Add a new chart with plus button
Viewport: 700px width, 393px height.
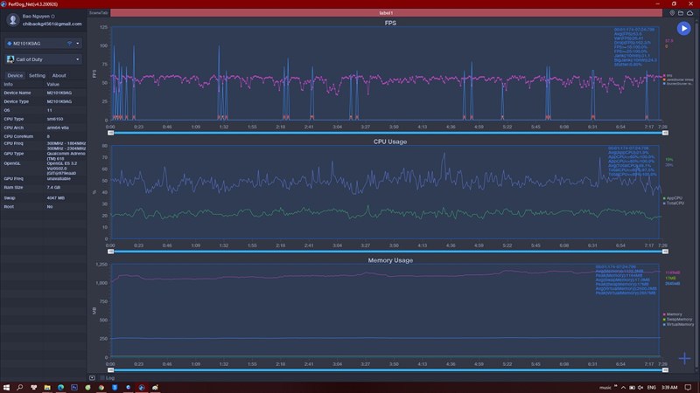coord(684,358)
